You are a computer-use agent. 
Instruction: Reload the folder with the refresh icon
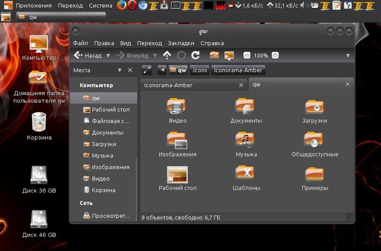pos(195,55)
